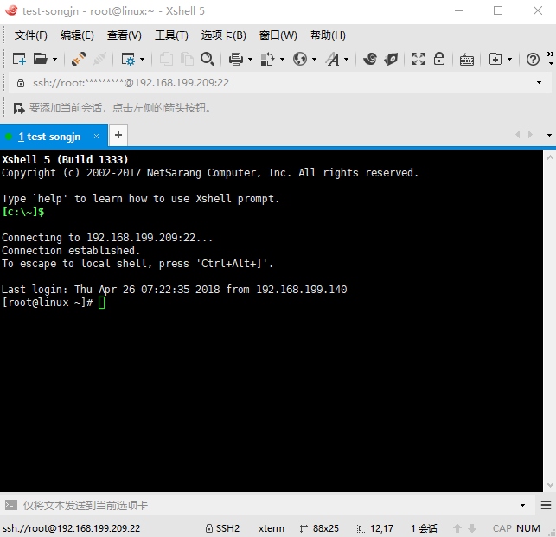
Task: Click the Lock screen padlock icon
Action: point(439,59)
